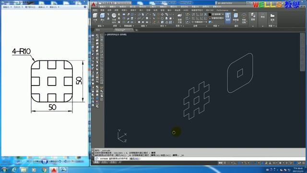Click the rotate clockwise icon in photo viewer
307x173 pixels.
pyautogui.click(x=66, y=161)
